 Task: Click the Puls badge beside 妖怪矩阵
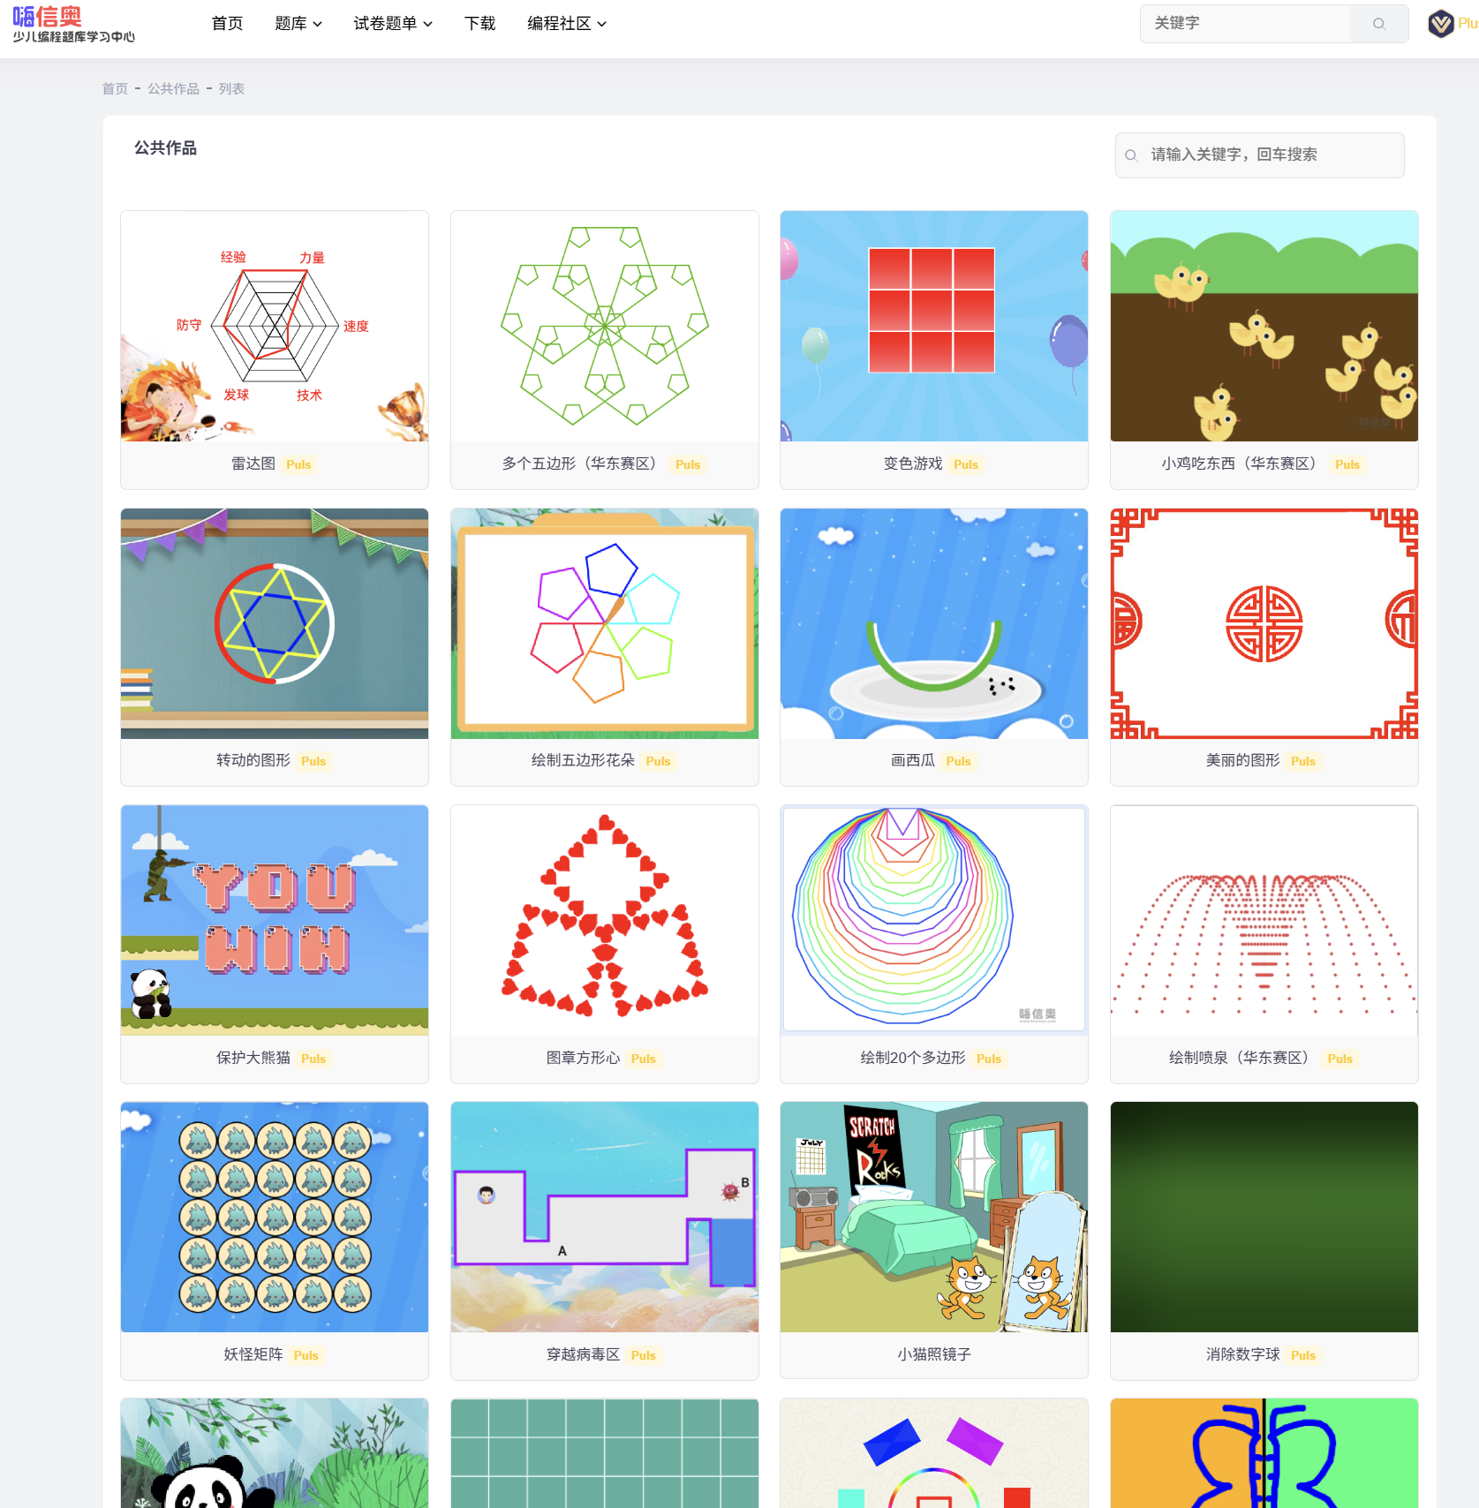(x=306, y=1355)
